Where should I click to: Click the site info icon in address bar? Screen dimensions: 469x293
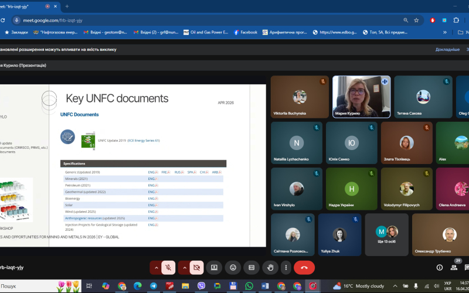[x=17, y=21]
